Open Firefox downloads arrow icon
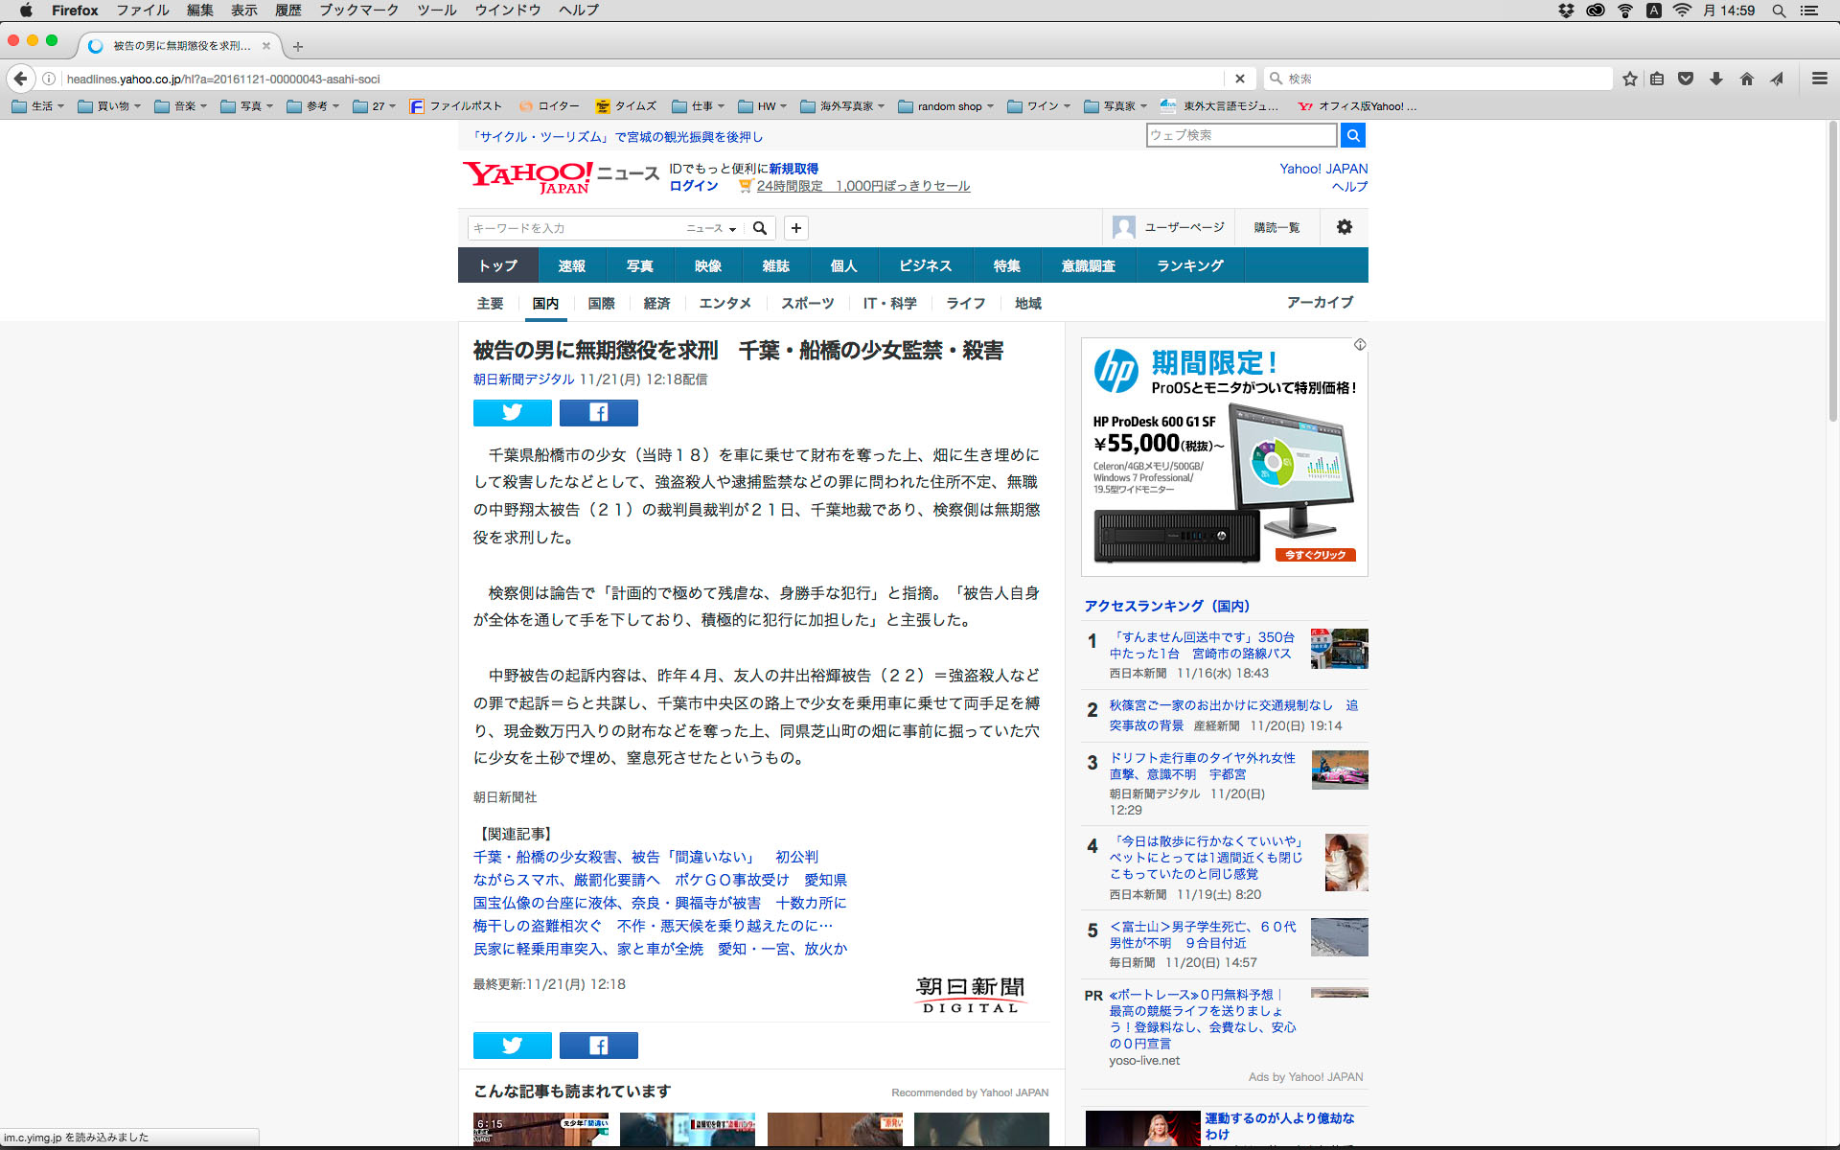Image resolution: width=1840 pixels, height=1150 pixels. pos(1715,79)
